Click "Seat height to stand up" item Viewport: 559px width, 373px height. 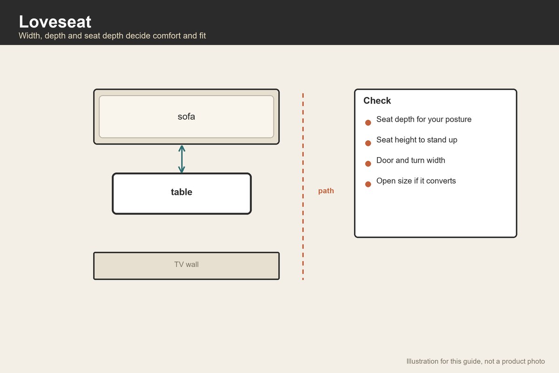click(x=417, y=140)
